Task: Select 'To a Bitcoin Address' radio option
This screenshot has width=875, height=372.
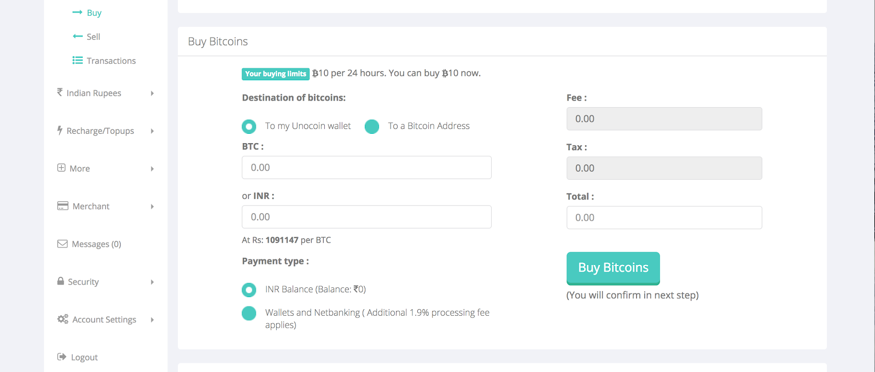Action: click(x=372, y=126)
